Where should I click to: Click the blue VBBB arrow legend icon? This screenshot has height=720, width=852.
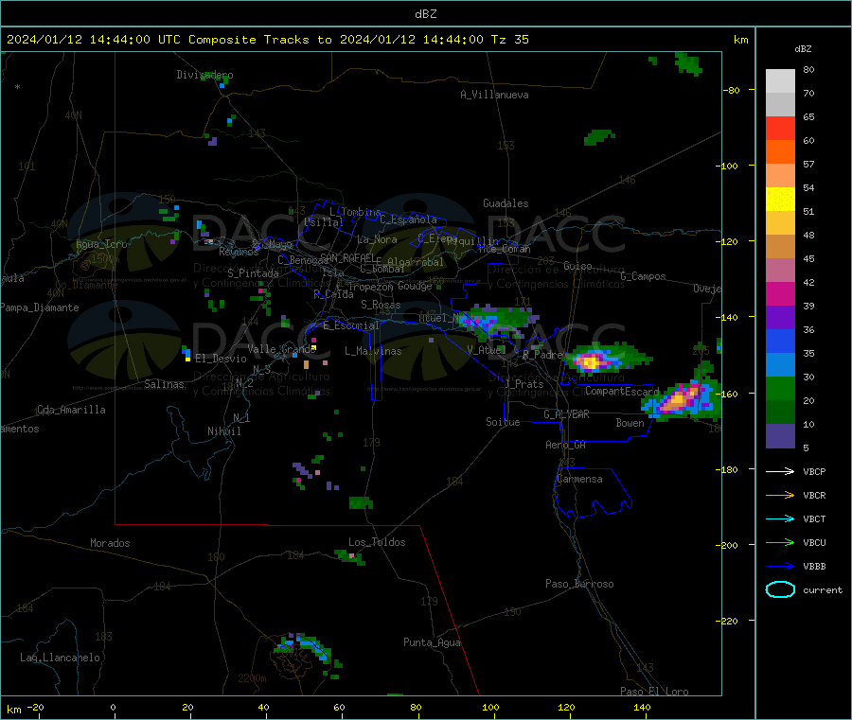click(780, 567)
